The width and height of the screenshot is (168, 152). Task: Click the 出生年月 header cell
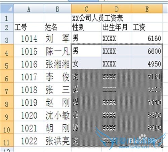pyautogui.click(x=117, y=27)
